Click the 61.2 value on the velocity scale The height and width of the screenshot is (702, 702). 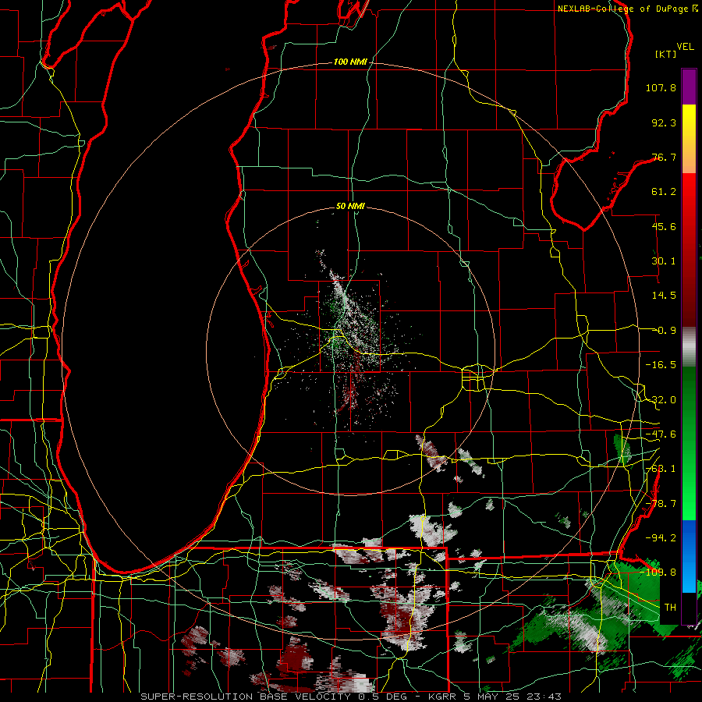click(x=664, y=192)
